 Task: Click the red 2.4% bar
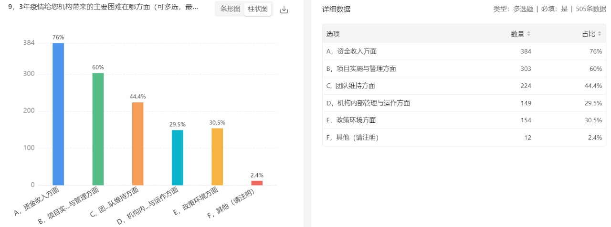click(257, 183)
